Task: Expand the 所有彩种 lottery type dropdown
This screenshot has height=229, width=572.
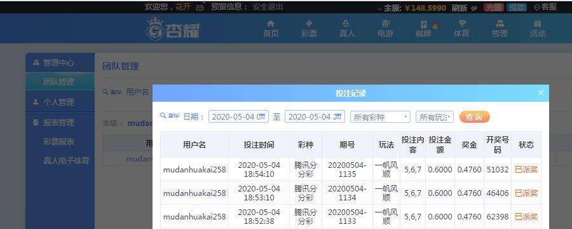Action: click(x=380, y=117)
